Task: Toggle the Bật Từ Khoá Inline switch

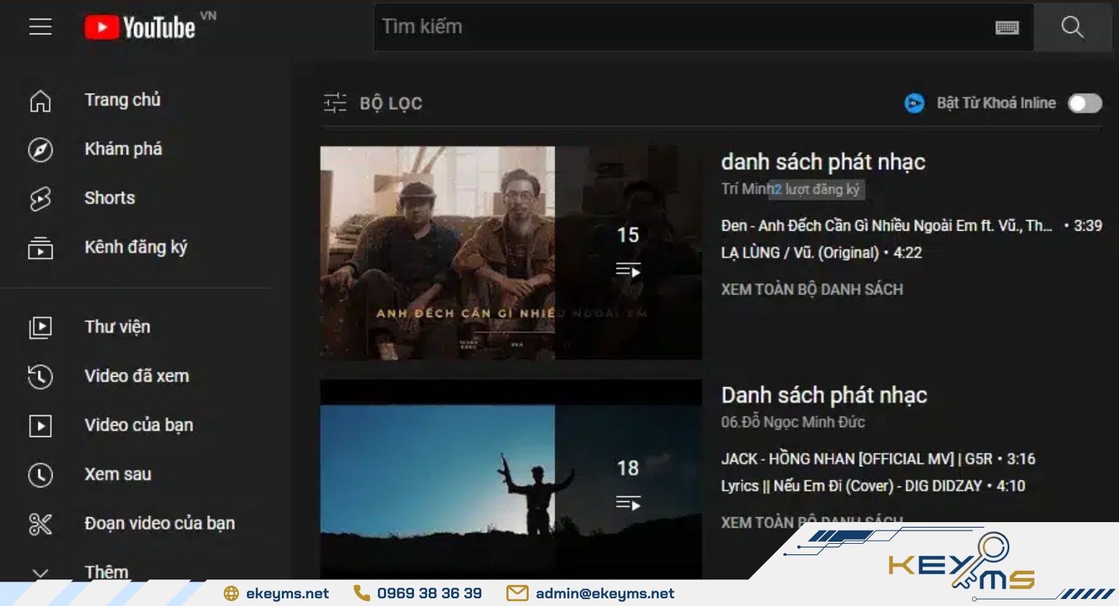Action: click(1085, 103)
